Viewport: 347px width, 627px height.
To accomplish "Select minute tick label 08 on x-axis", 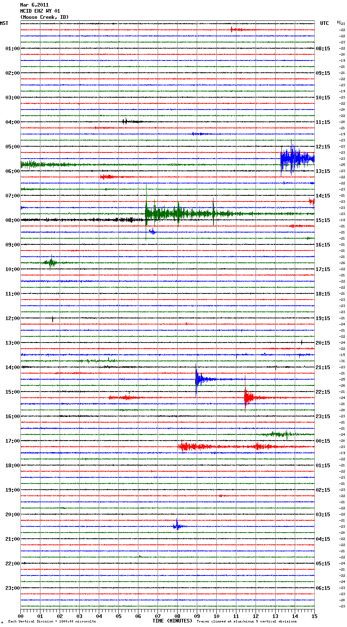I will (x=177, y=616).
